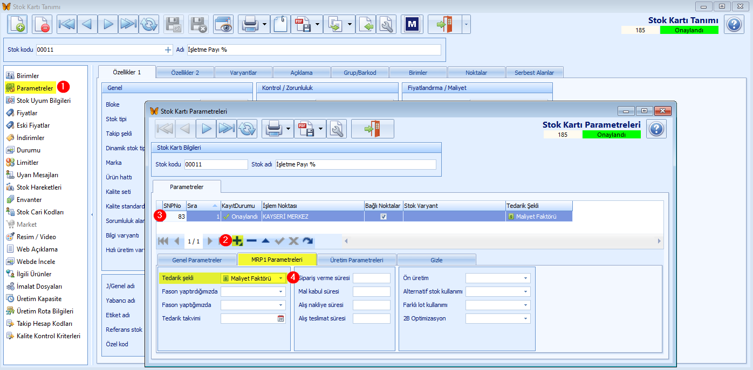Attach a file with the paperclip icon

click(x=280, y=24)
